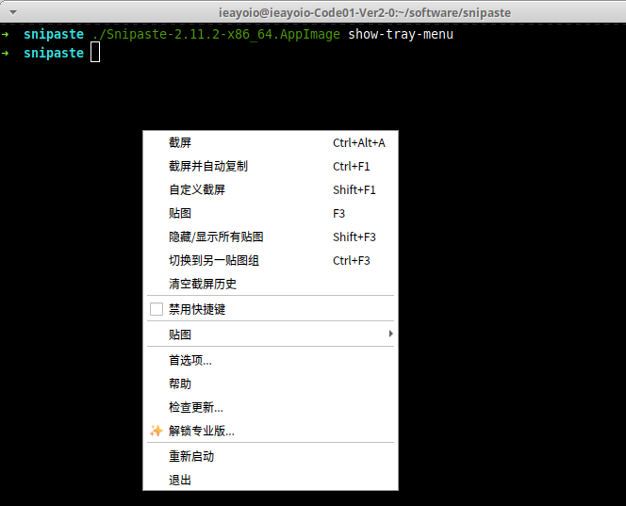Open the terminal title bar dropdown arrow

tap(13, 13)
